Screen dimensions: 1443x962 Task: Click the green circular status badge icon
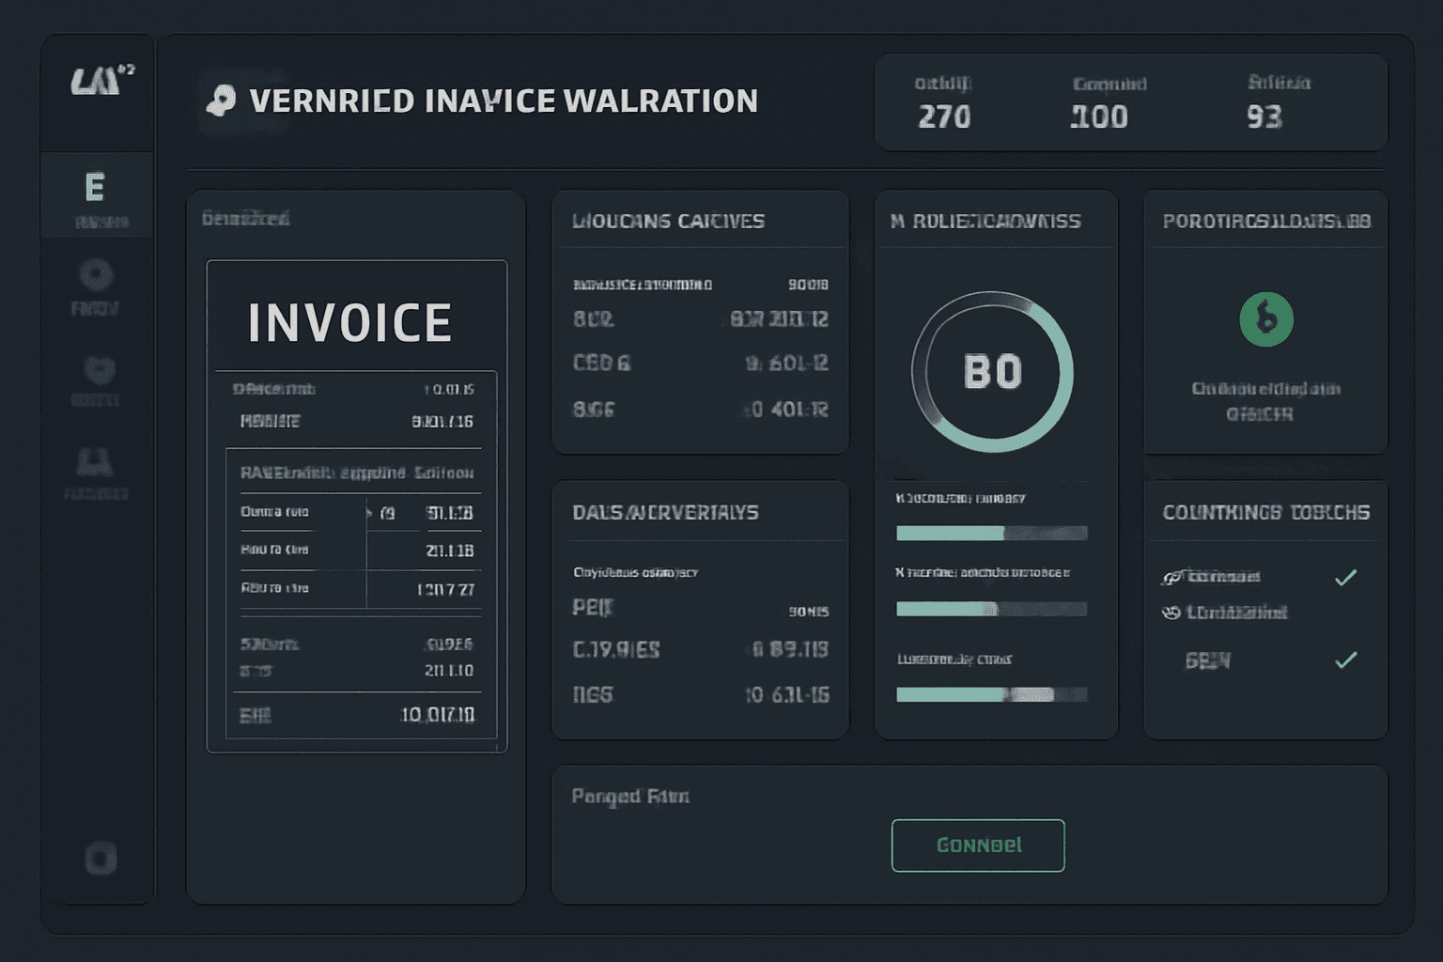pos(1266,319)
